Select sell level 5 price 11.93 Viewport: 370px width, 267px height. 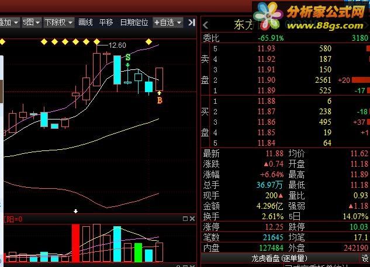[x=267, y=48]
